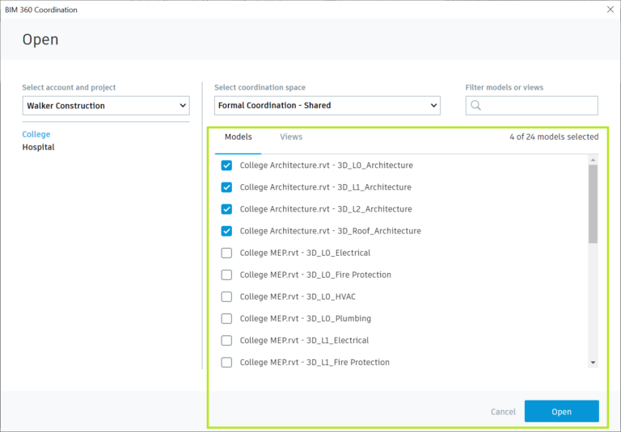This screenshot has height=432, width=621.
Task: Check College MEP 3D_L0_HVAC model
Action: (x=226, y=296)
